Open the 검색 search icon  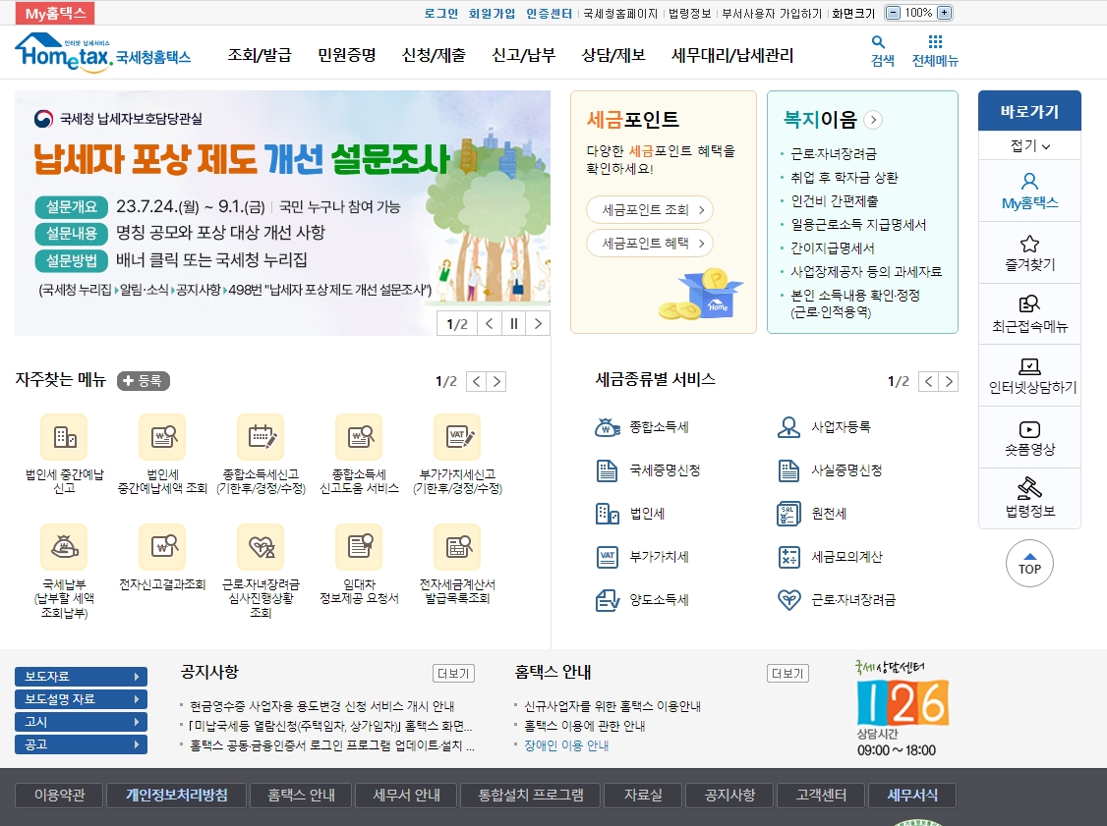click(x=882, y=51)
